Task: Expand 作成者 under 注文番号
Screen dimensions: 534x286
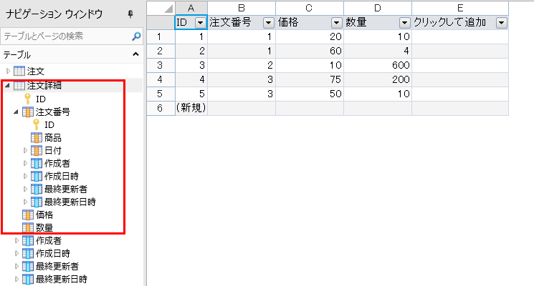Action: (25, 164)
